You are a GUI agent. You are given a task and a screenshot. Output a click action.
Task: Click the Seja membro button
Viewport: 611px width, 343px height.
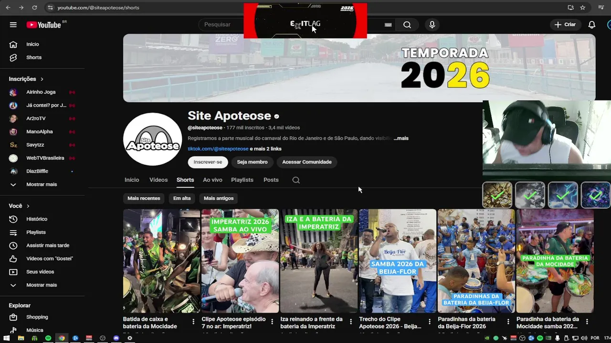click(x=252, y=162)
